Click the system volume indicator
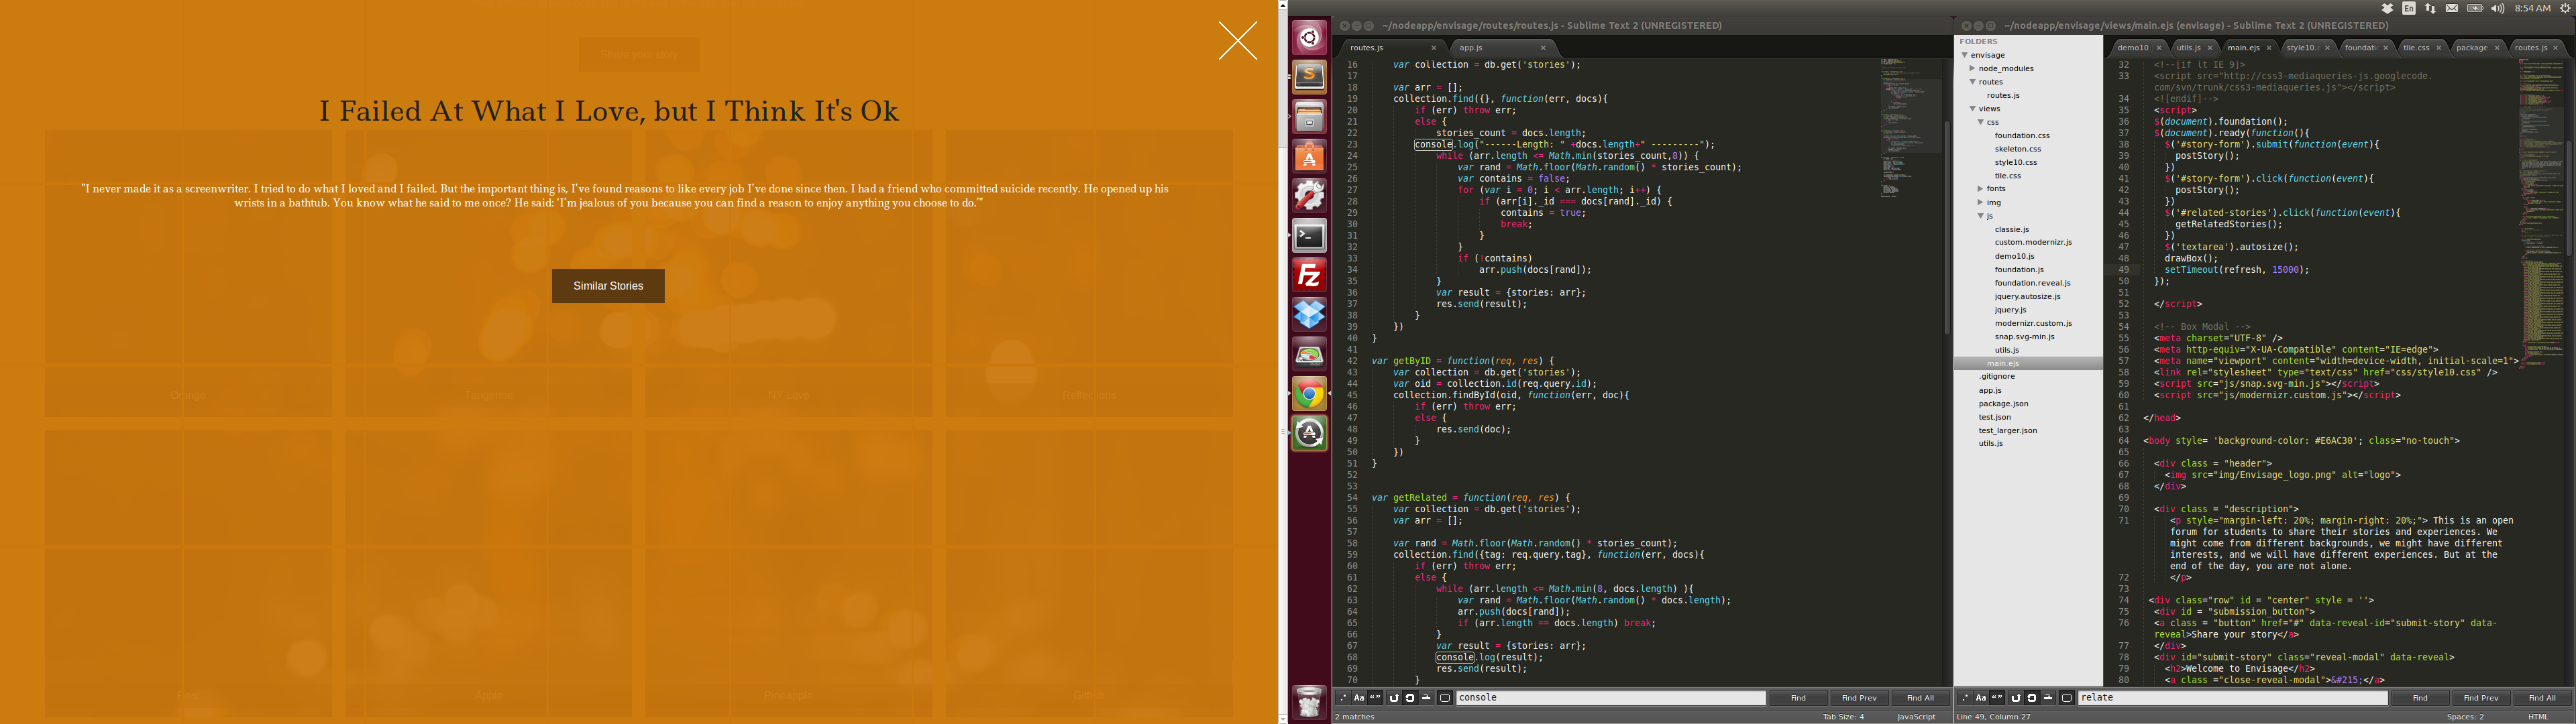The height and width of the screenshot is (724, 2576). coord(2497,8)
